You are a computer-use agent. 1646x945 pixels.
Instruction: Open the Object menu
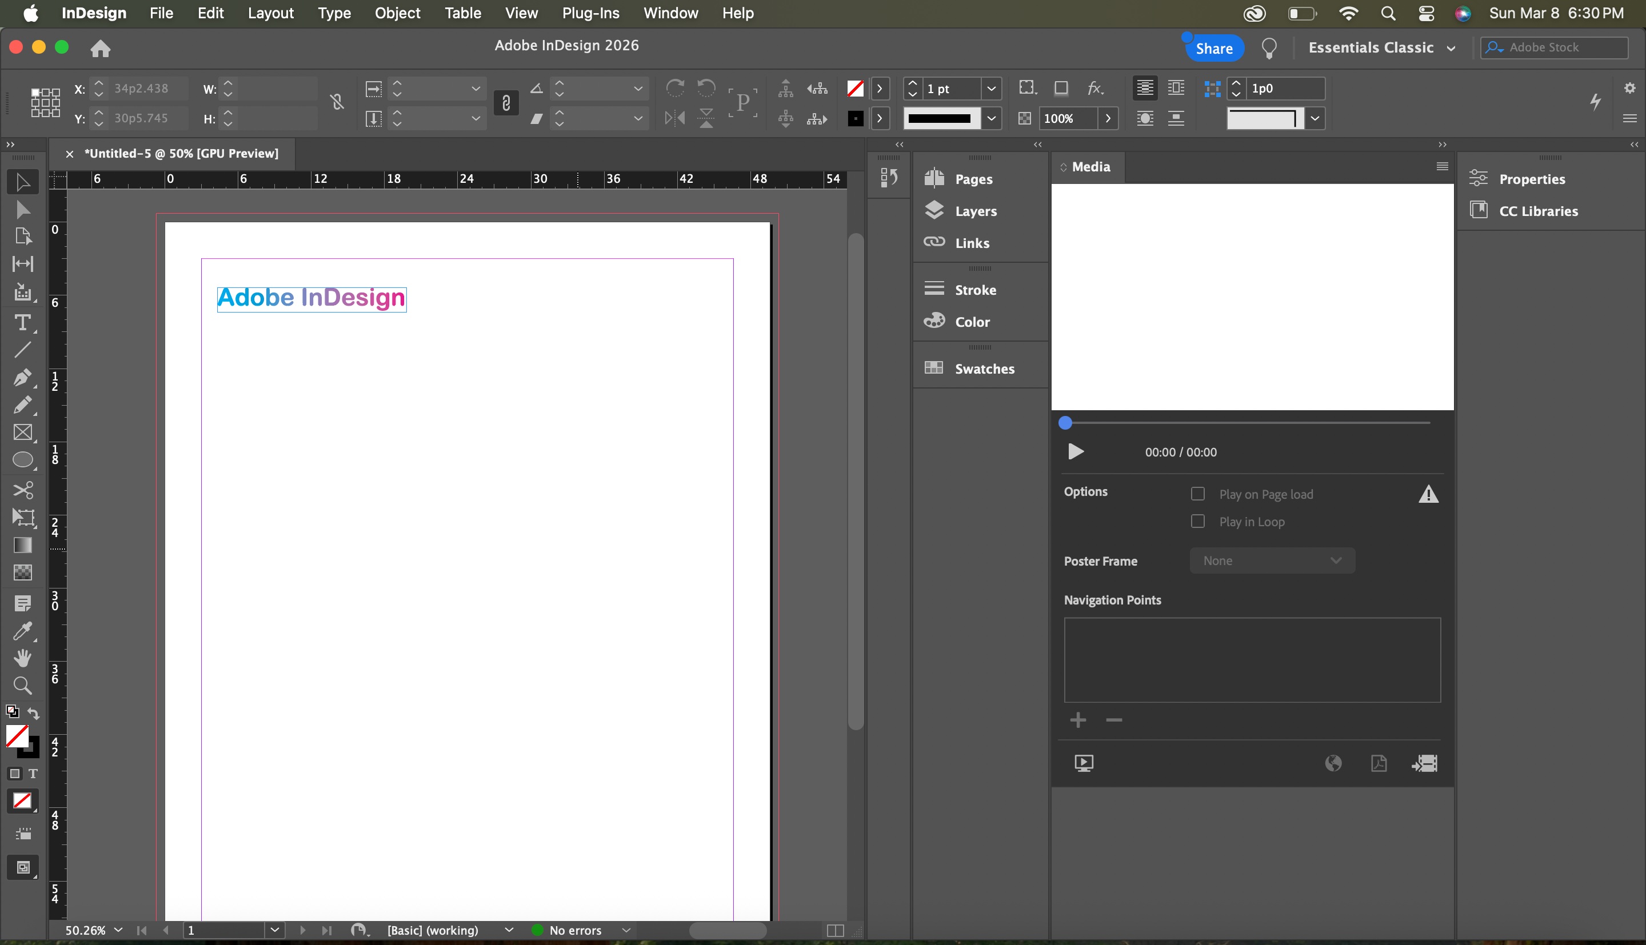coord(397,13)
